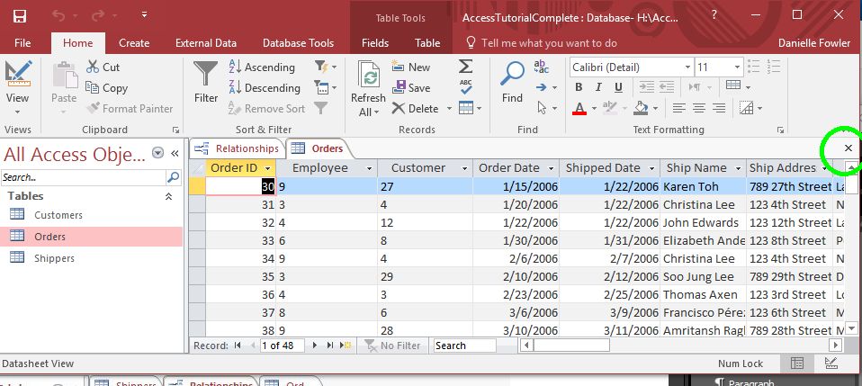Open the Find magnifying glass tool
862x386 pixels.
point(512,81)
